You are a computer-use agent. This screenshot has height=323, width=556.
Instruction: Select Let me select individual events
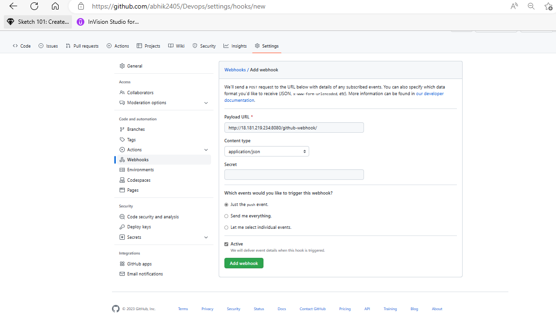(226, 227)
